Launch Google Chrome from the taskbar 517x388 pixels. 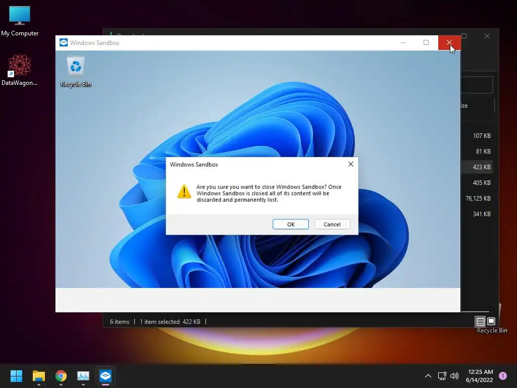(61, 376)
